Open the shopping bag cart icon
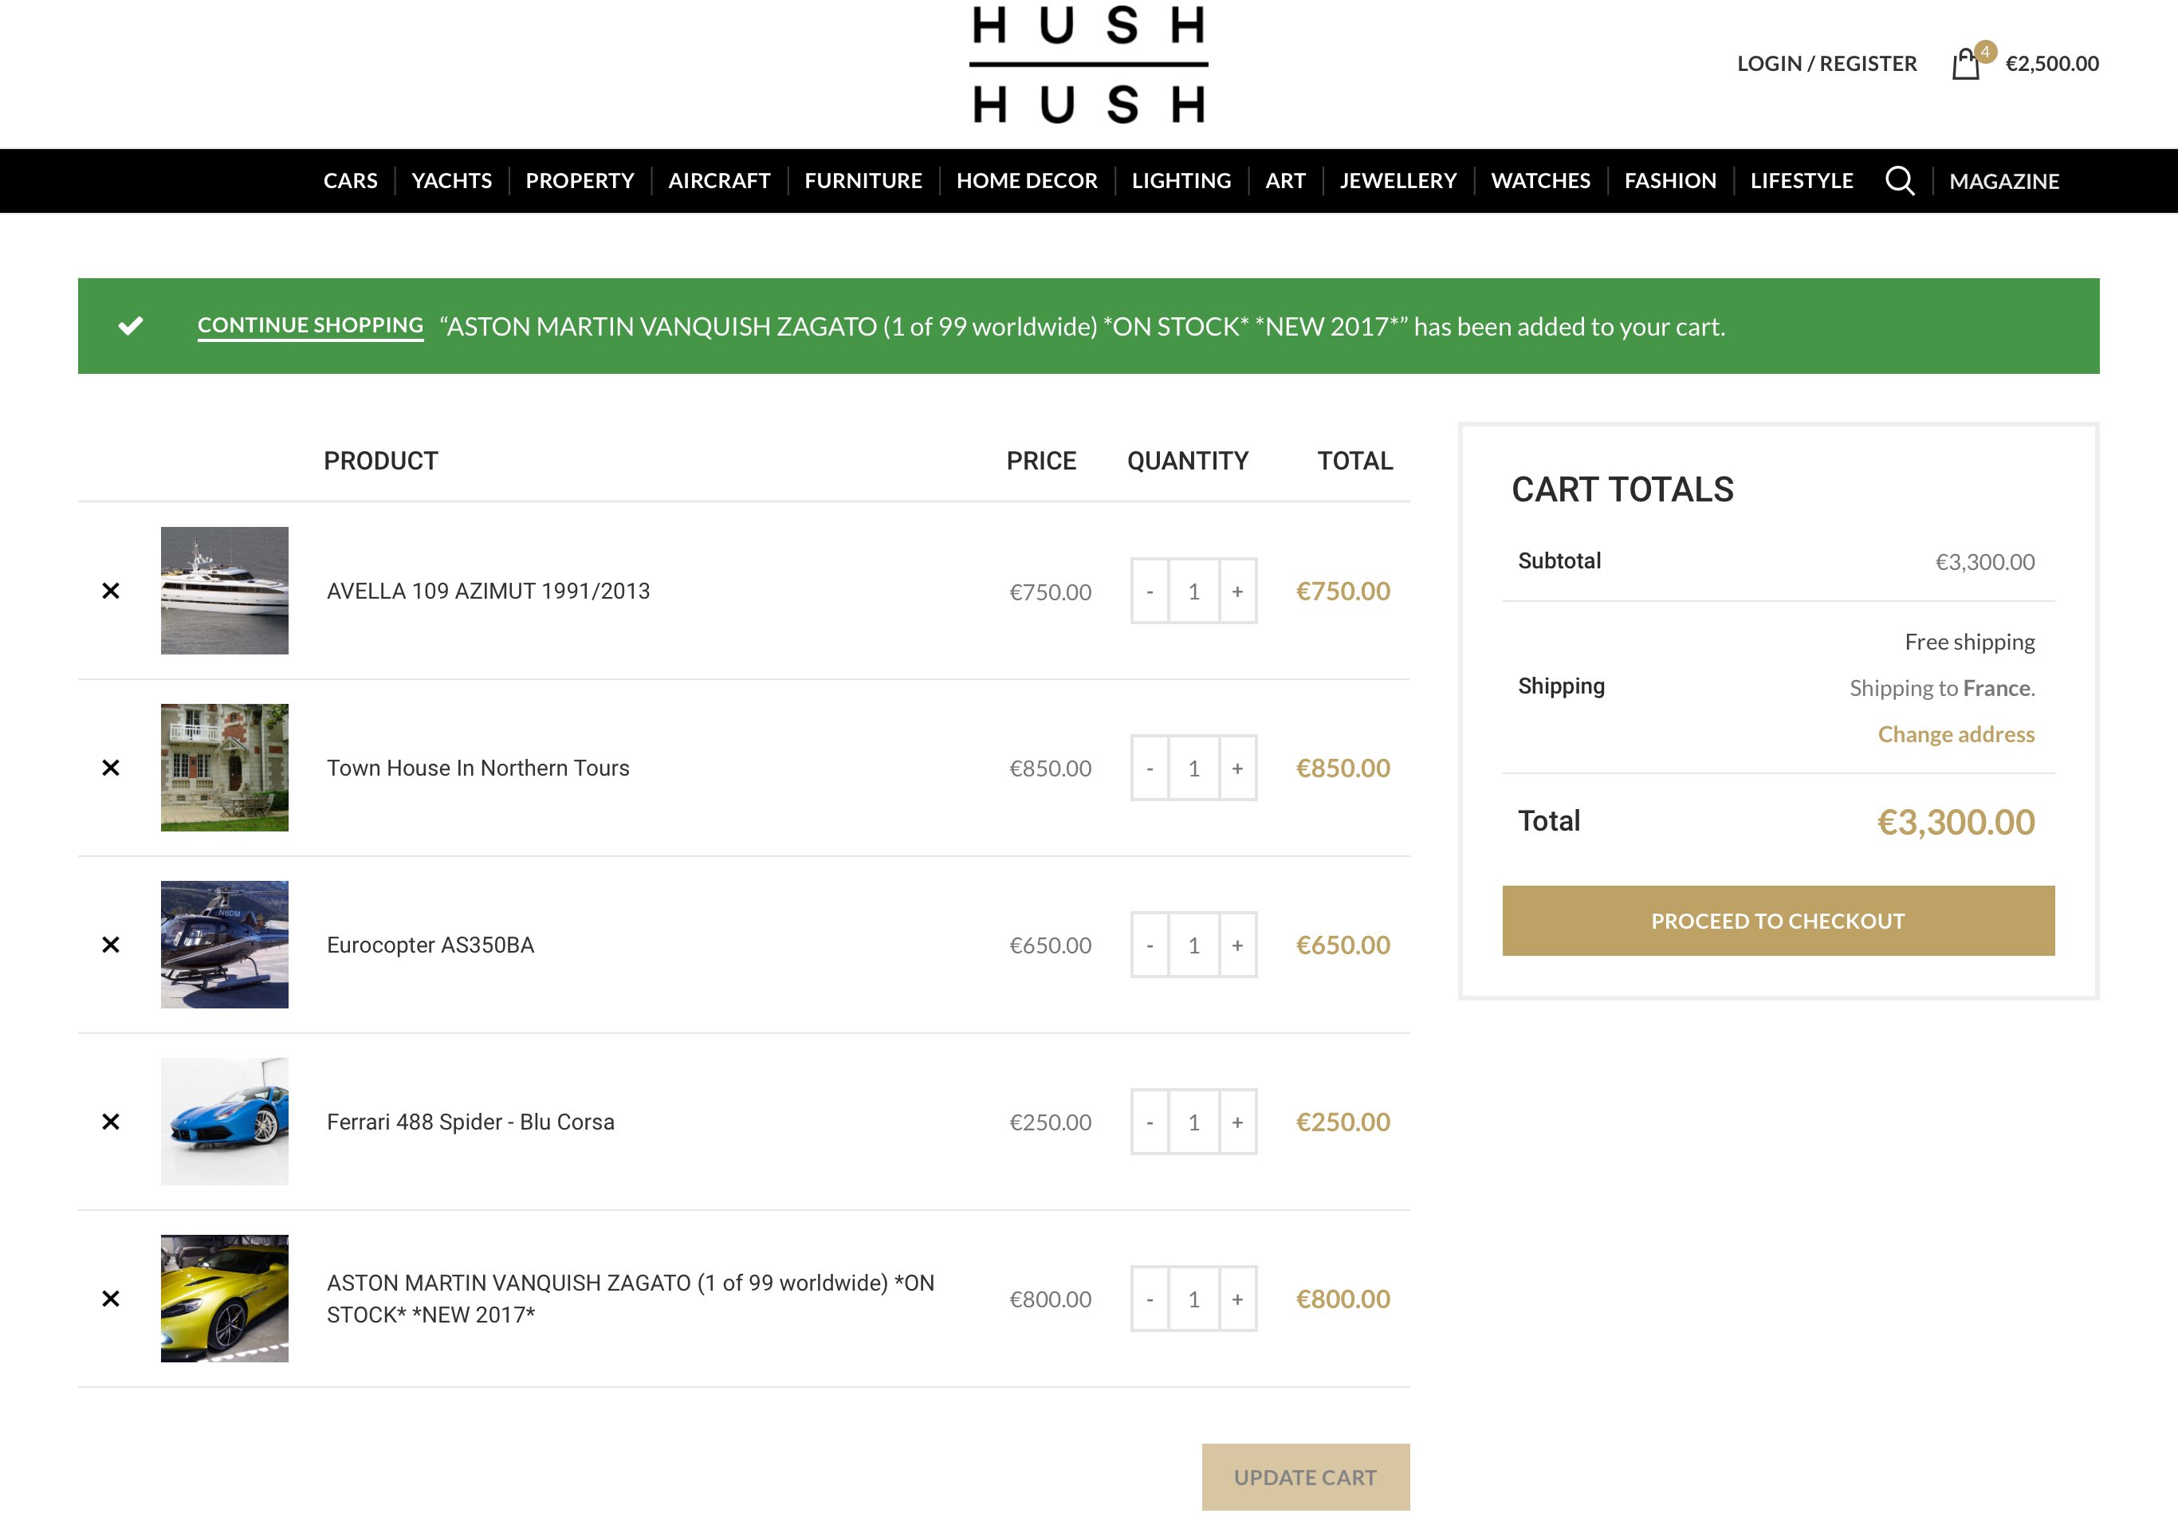The height and width of the screenshot is (1521, 2178). (1965, 65)
